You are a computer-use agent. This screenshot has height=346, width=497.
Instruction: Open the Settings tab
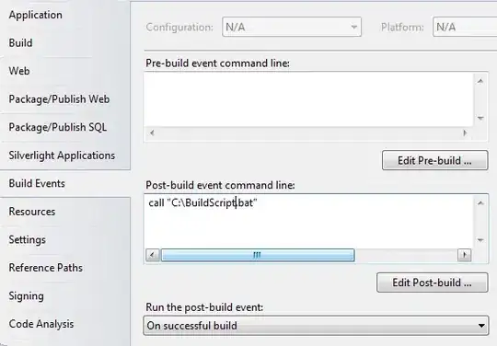click(x=28, y=239)
